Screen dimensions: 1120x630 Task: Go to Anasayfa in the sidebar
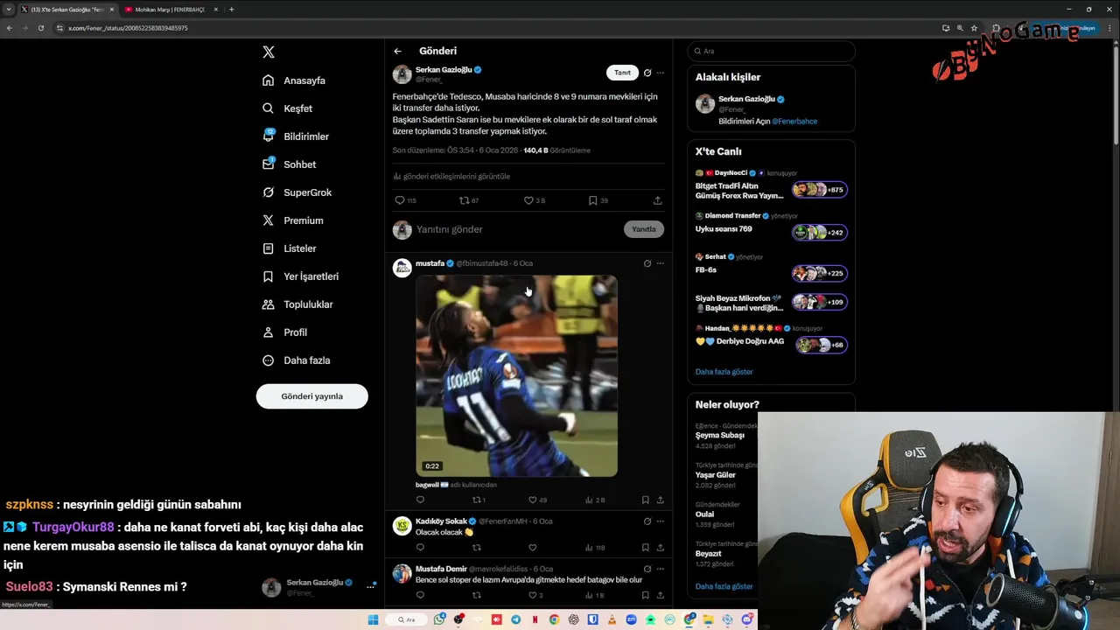tap(294, 80)
